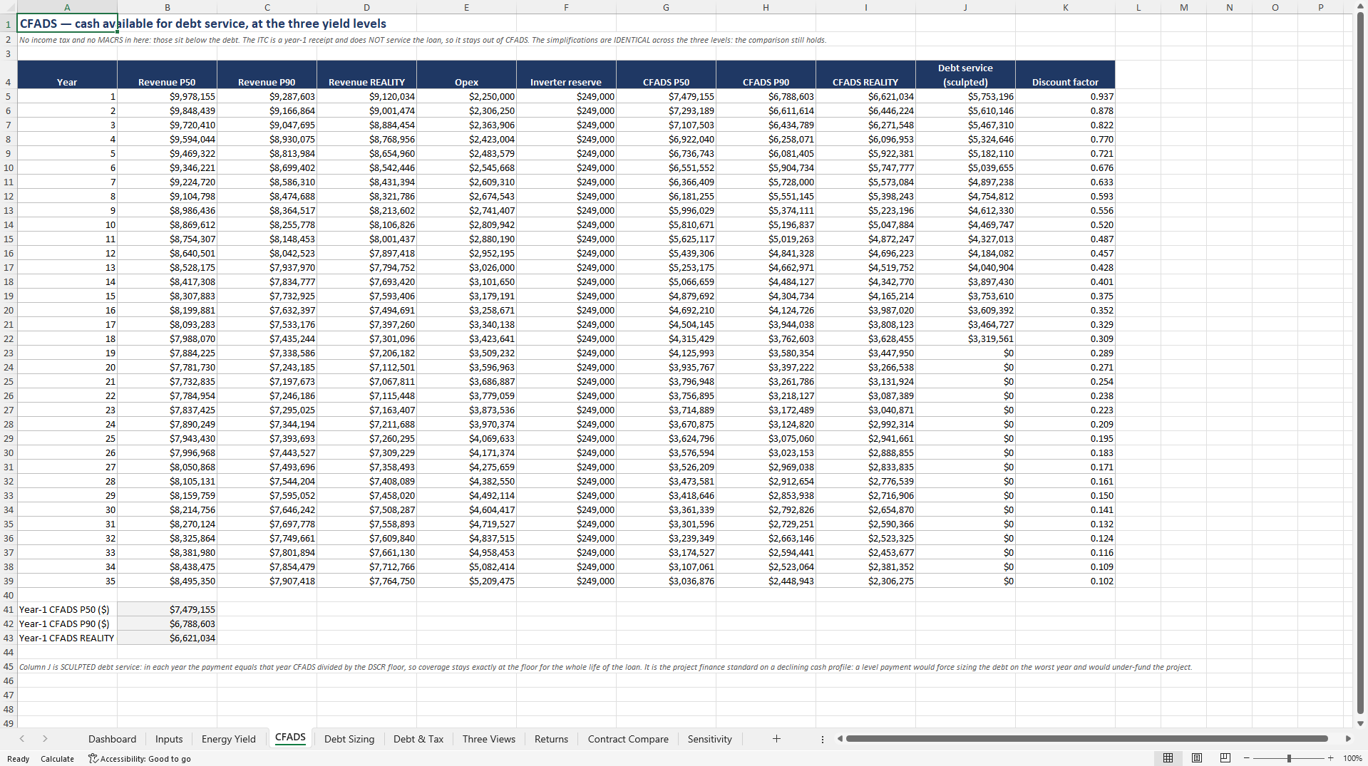The image size is (1368, 766).
Task: Select the Inverter reserve header cell
Action: [x=566, y=75]
